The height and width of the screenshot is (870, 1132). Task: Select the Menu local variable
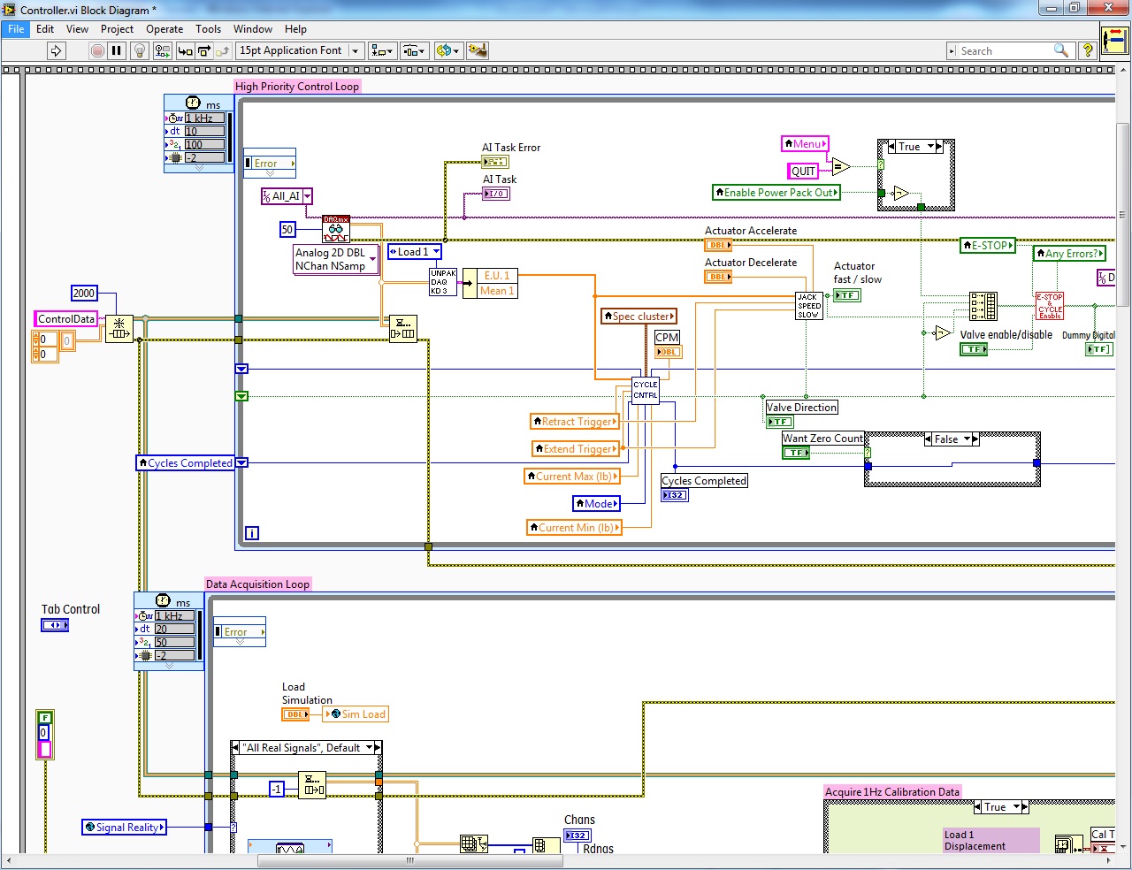tap(805, 143)
